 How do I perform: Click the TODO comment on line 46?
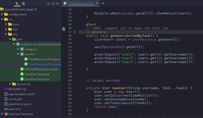pos(127,28)
